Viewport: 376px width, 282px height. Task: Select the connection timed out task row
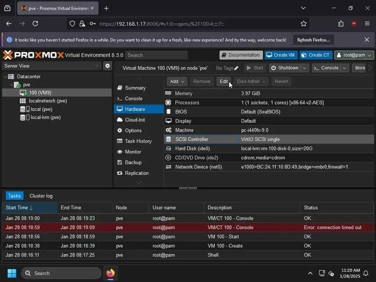188,228
